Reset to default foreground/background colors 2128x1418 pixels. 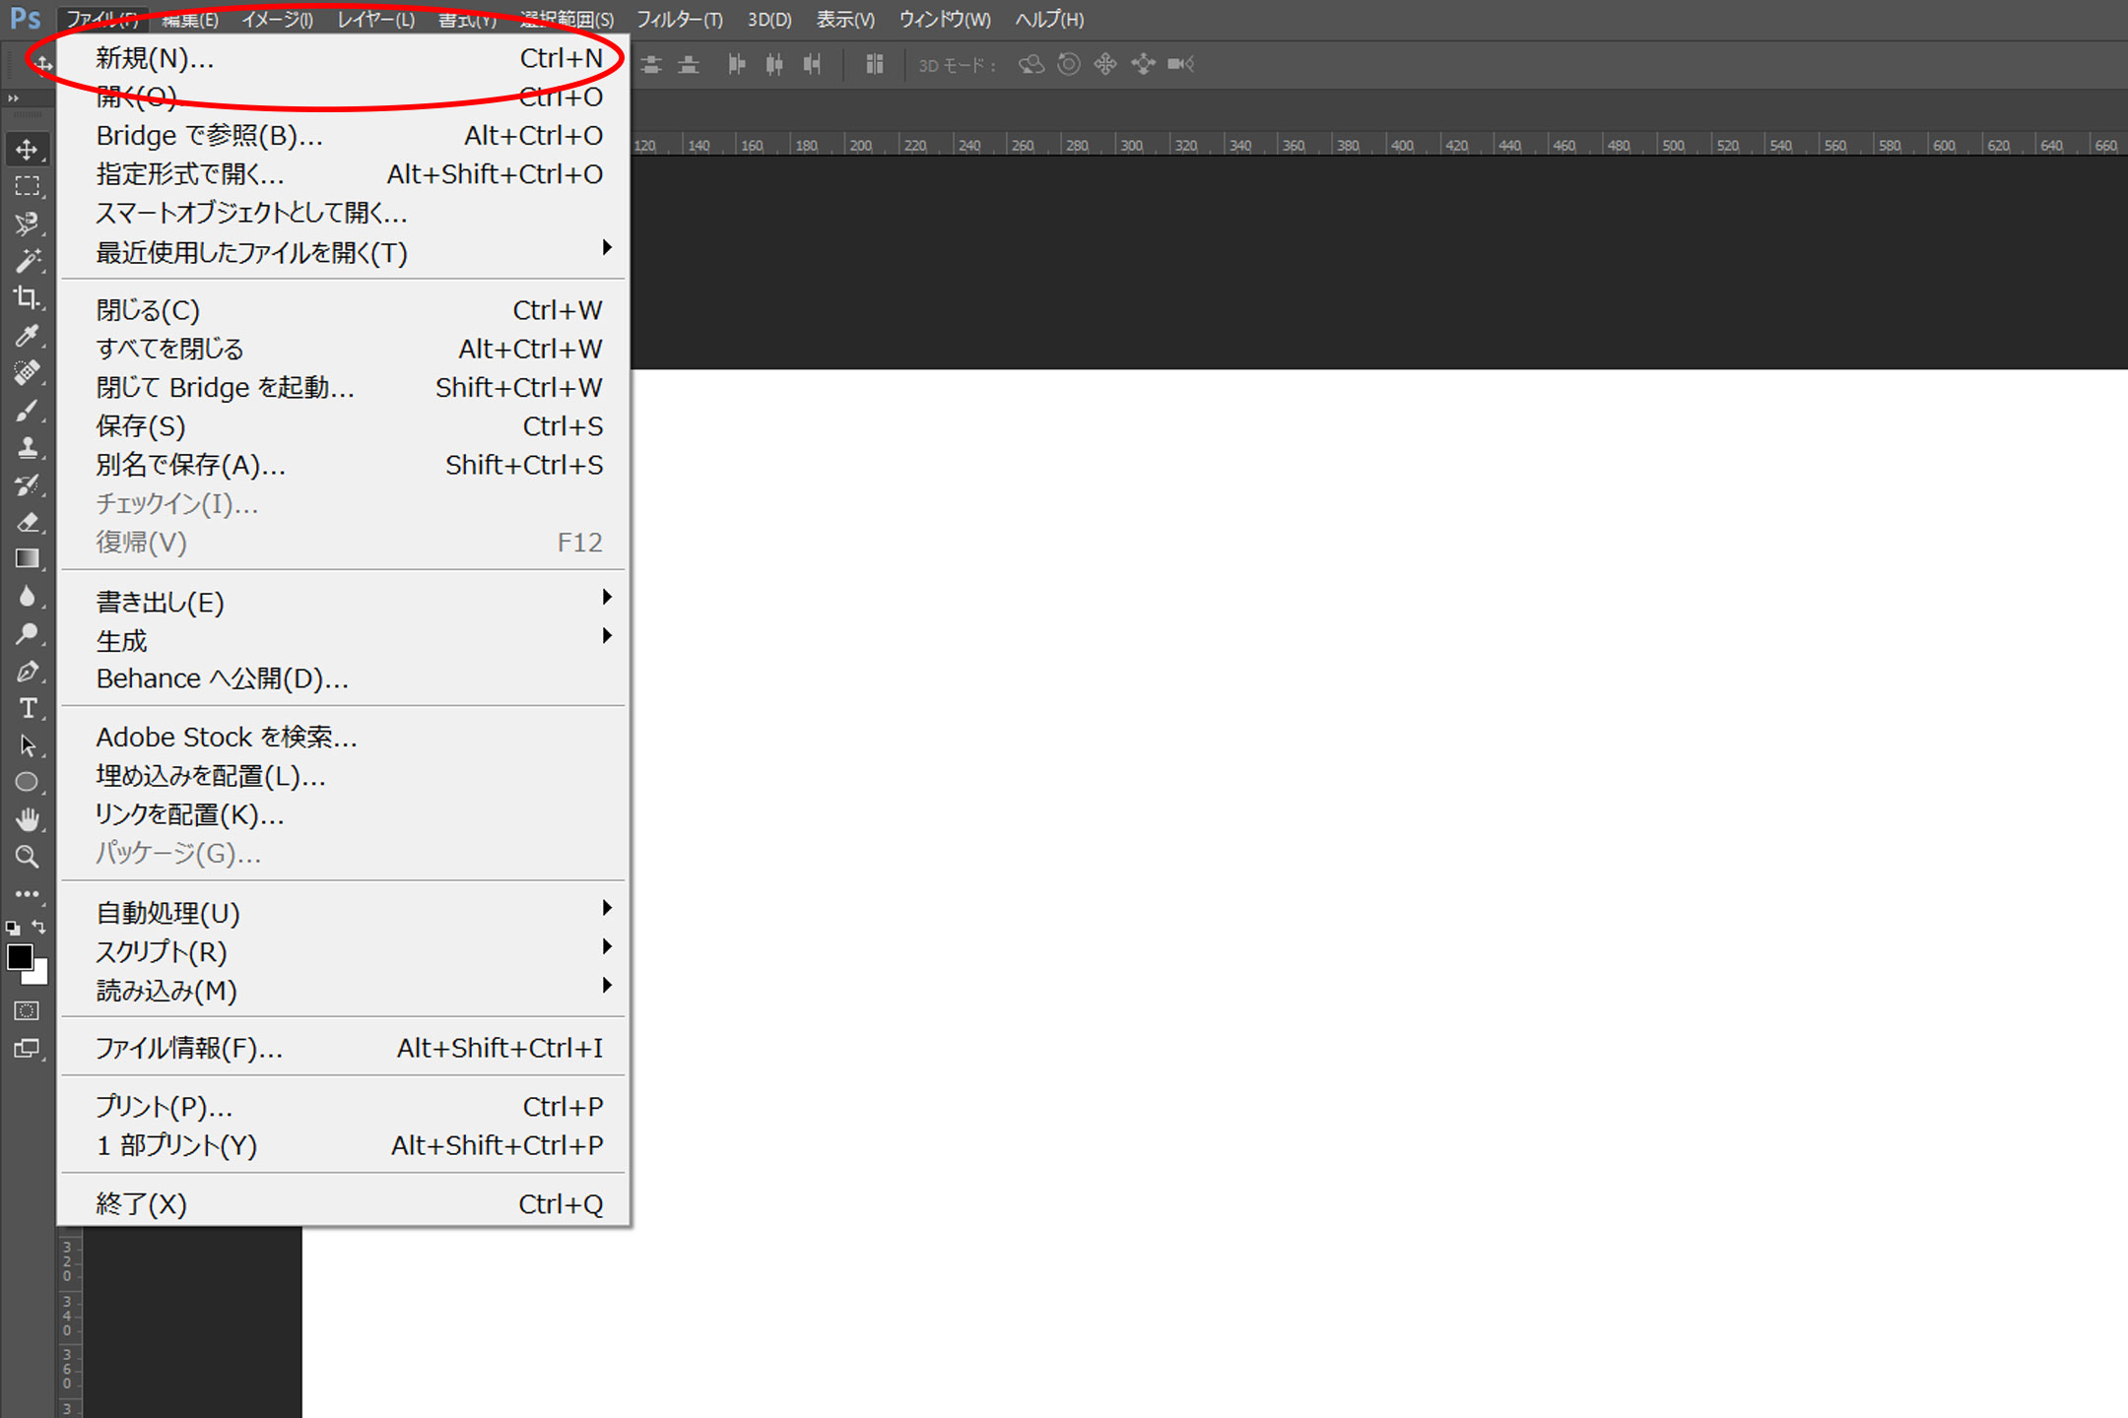click(13, 928)
